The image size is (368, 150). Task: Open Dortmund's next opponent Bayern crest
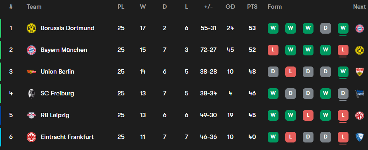click(x=360, y=28)
